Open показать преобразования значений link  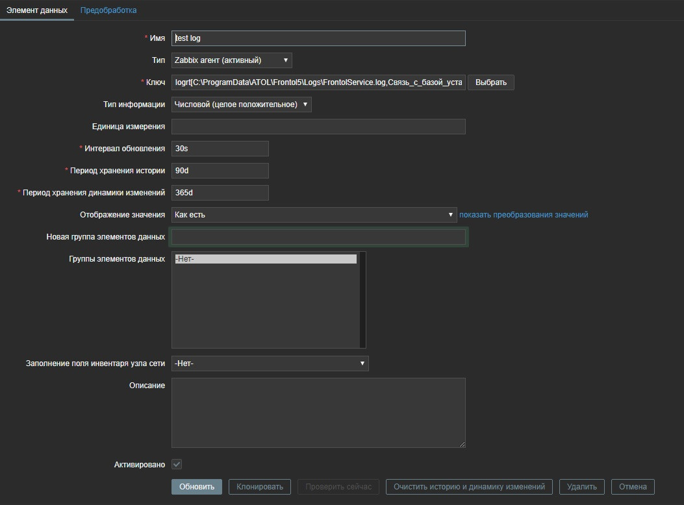524,215
